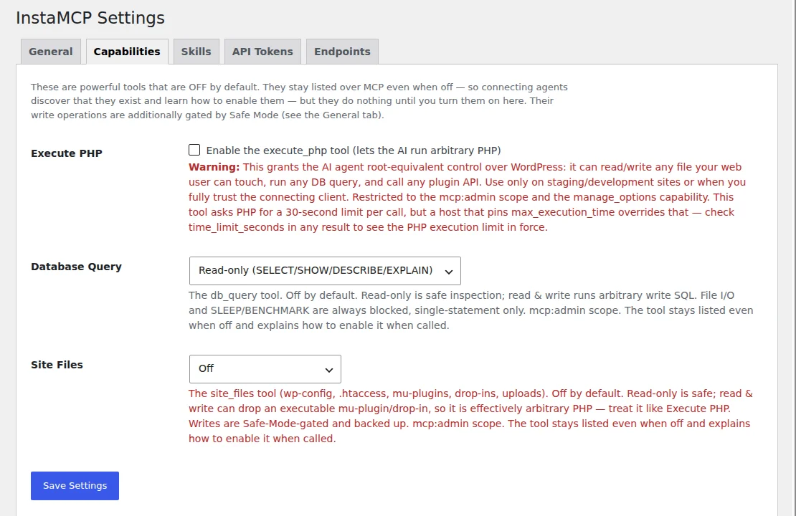Click the InstaMCP Settings heading
The width and height of the screenshot is (796, 516).
point(90,18)
